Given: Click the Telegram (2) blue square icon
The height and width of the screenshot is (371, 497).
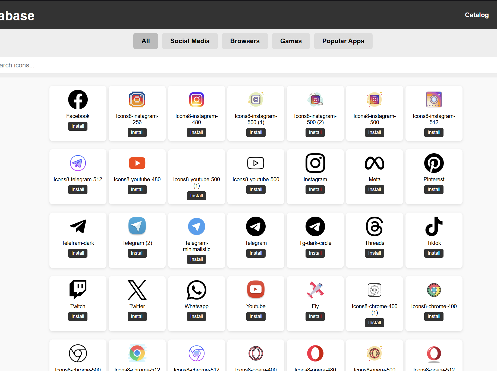Looking at the screenshot, I should click(137, 226).
